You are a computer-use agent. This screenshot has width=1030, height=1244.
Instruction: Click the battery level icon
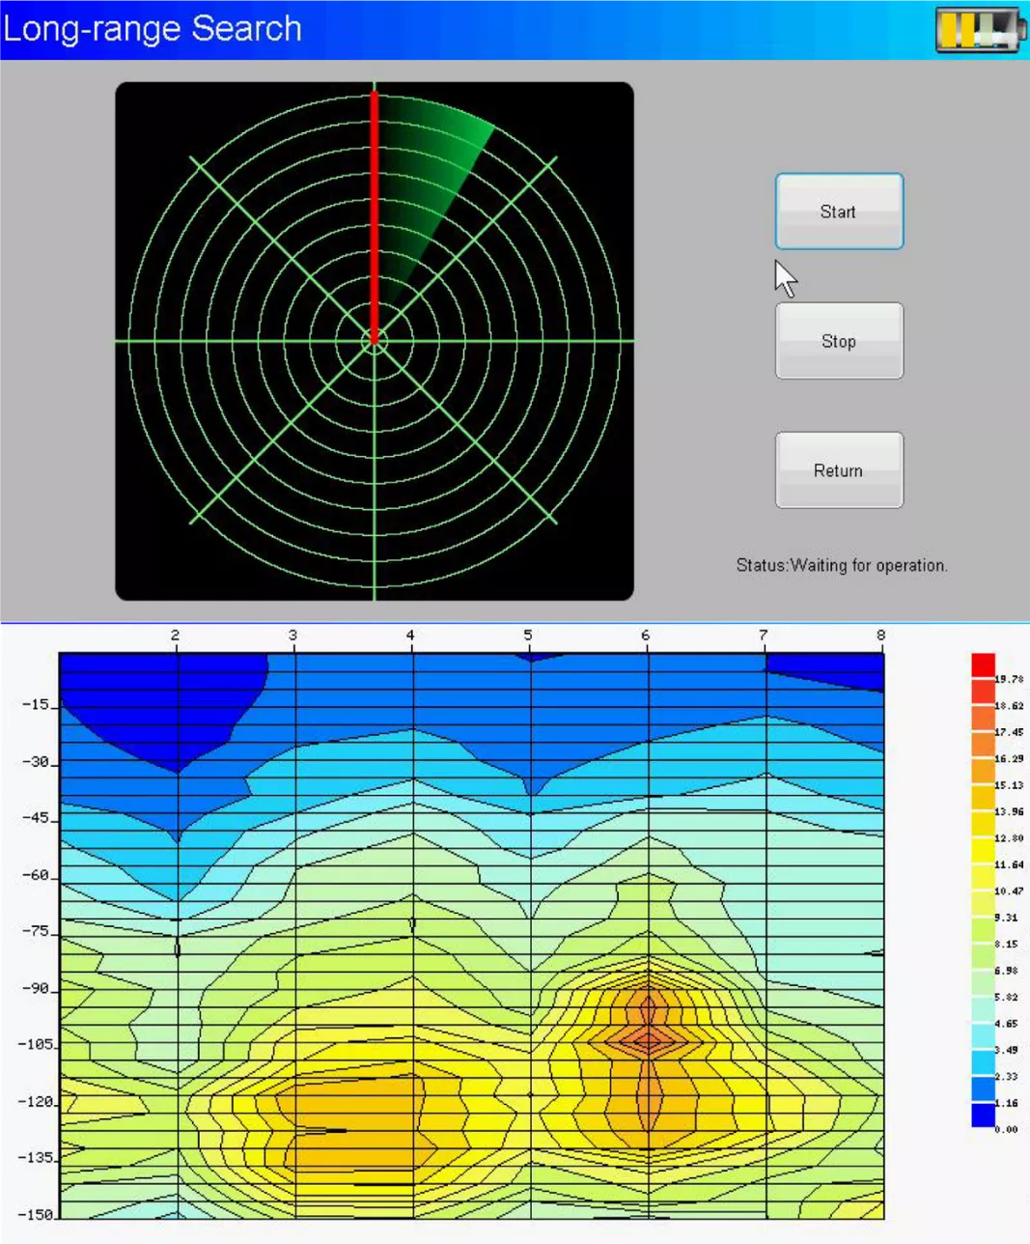(979, 29)
